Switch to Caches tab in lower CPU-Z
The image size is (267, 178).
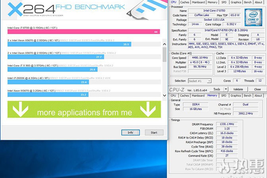(x=184, y=96)
